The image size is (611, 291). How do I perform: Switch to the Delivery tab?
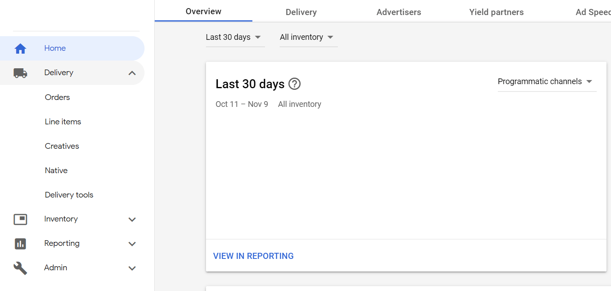pyautogui.click(x=301, y=12)
